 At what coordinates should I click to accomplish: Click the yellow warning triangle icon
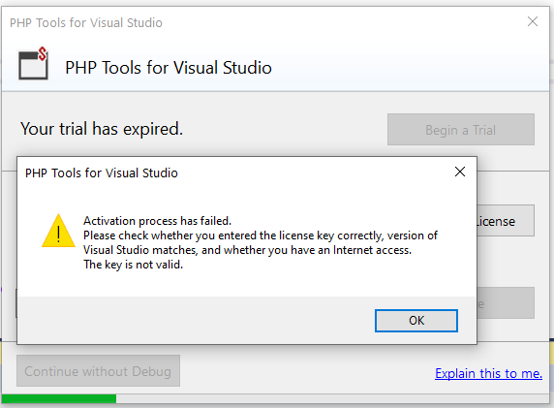58,231
